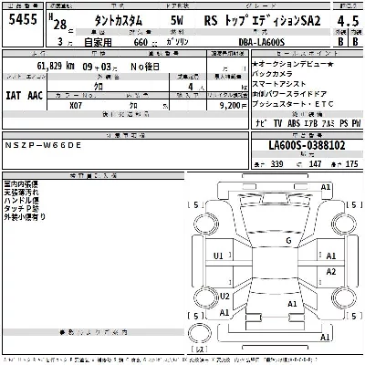The height and width of the screenshot is (365, 365).
Task: Select the sales point バックカメラ
Action: (272, 74)
